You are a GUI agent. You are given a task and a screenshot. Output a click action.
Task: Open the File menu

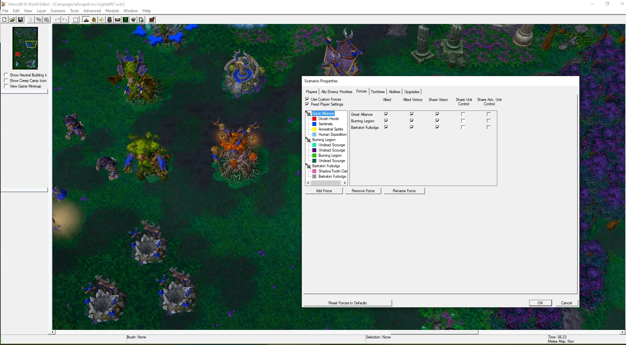[5, 11]
